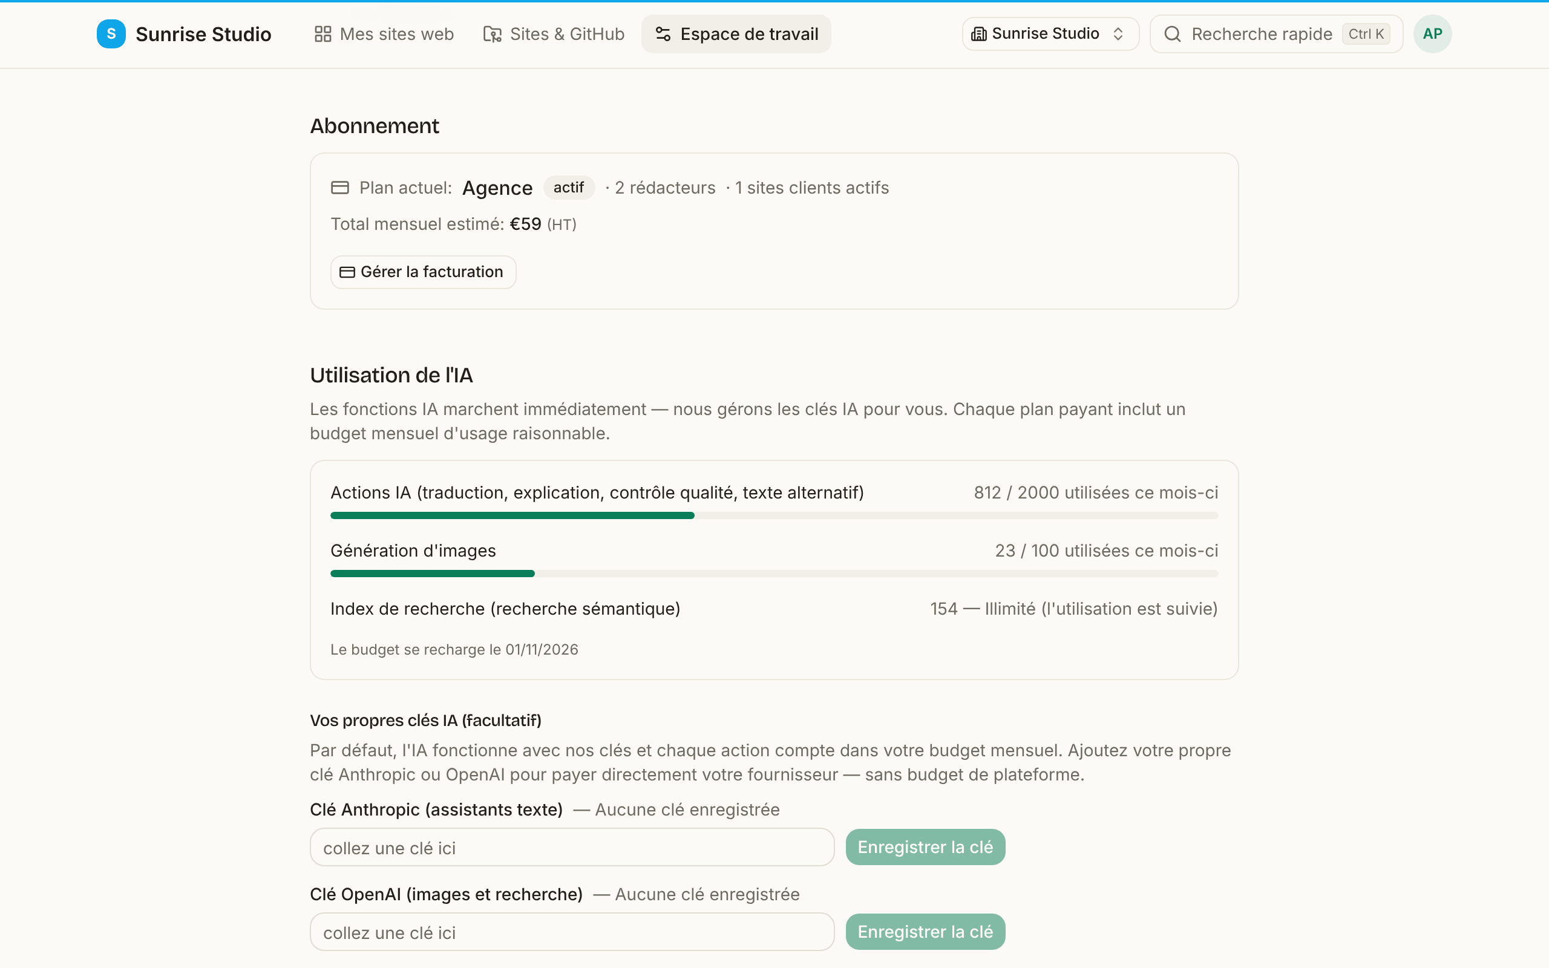
Task: Go to Sites & GitHub tab
Action: [x=554, y=34]
